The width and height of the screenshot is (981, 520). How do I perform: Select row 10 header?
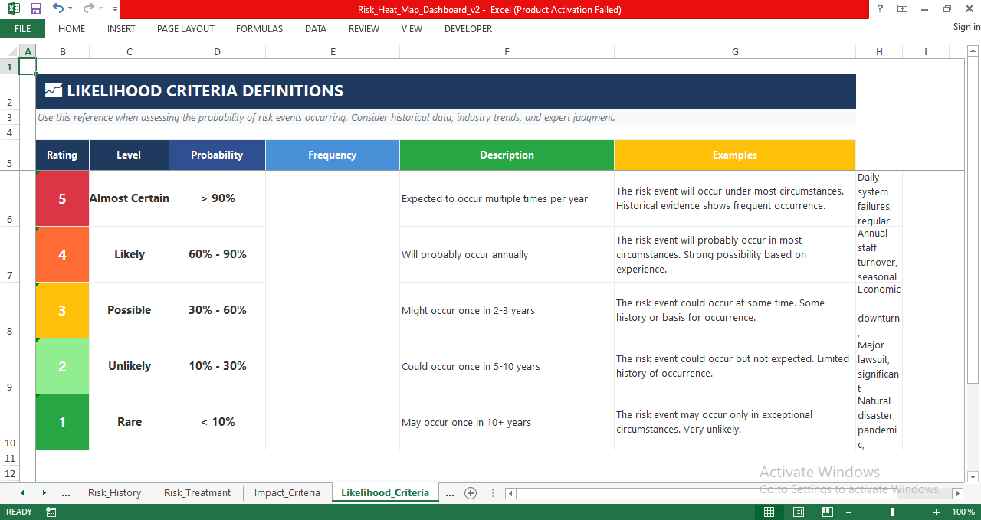click(9, 422)
